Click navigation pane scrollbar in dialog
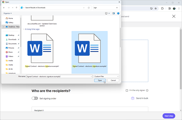 point(21,32)
